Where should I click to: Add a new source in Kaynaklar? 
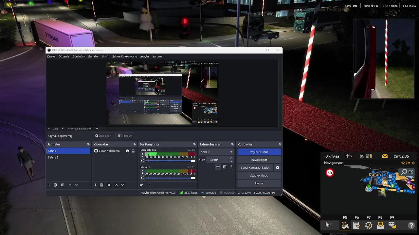click(x=95, y=185)
